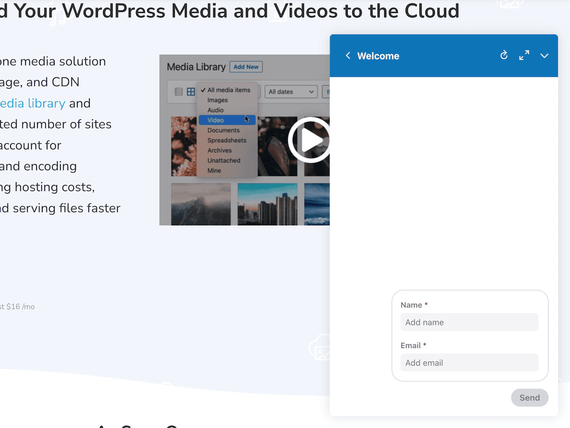Image resolution: width=570 pixels, height=428 pixels.
Task: Click the $16 /mo price text
Action: click(20, 307)
